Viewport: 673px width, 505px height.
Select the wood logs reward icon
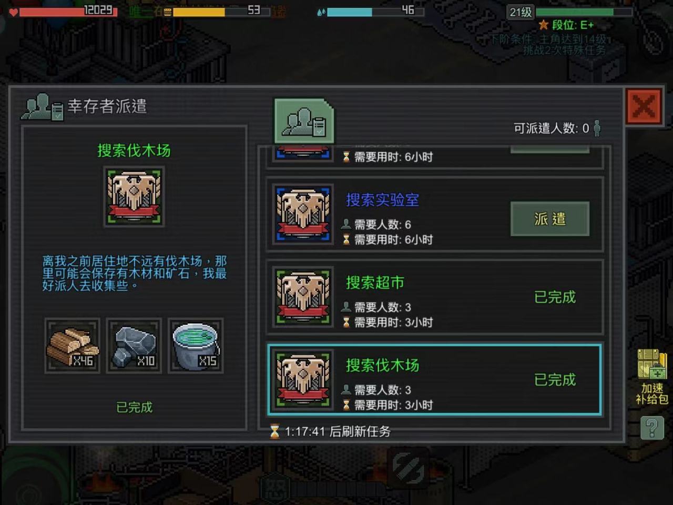click(73, 346)
